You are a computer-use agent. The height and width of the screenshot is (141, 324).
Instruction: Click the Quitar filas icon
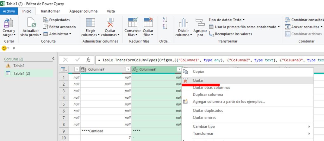(x=148, y=22)
